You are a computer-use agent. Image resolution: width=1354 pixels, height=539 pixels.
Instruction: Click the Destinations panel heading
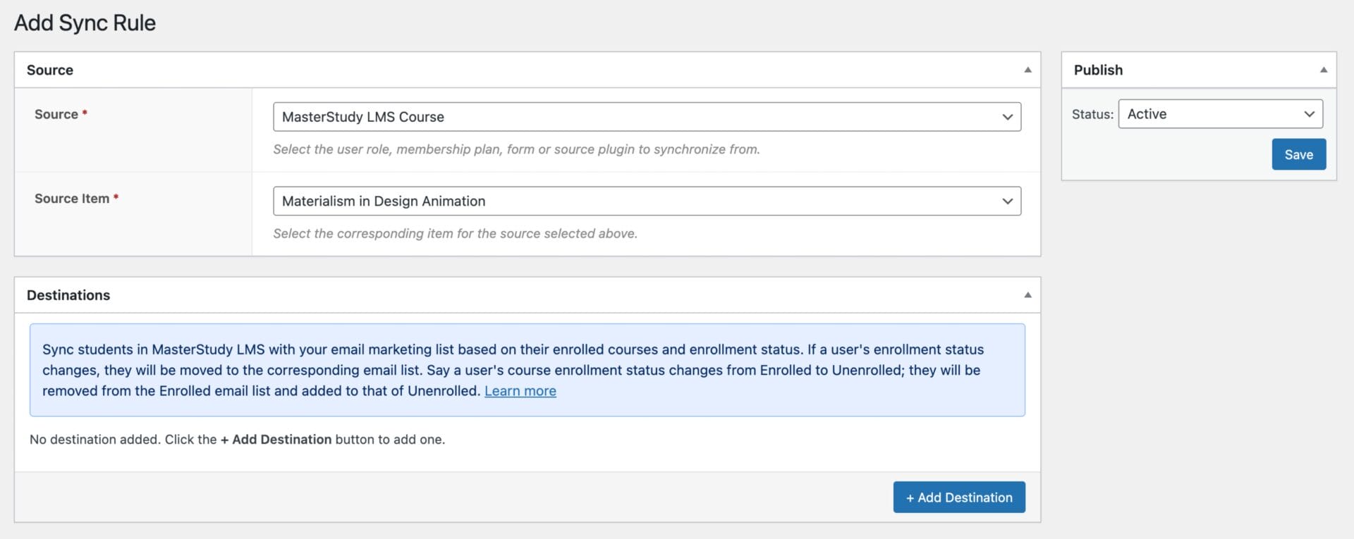coord(68,295)
